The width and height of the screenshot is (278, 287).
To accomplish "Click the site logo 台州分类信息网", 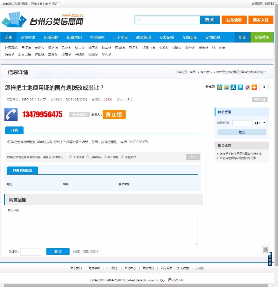I will [x=43, y=20].
